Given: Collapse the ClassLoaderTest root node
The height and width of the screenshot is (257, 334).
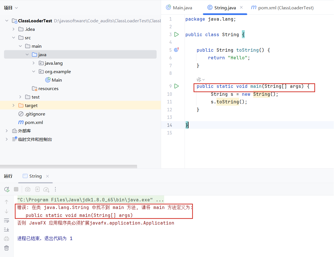Looking at the screenshot, I should 7,21.
